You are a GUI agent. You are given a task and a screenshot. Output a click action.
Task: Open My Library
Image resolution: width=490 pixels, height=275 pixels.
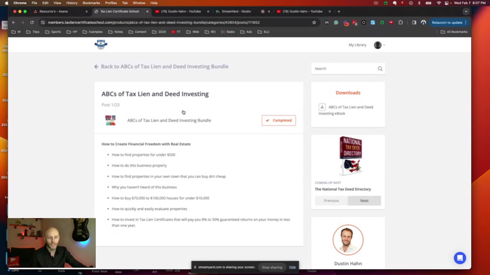[358, 45]
